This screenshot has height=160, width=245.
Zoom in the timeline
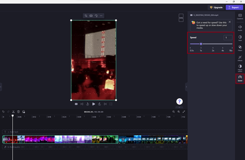click(179, 112)
